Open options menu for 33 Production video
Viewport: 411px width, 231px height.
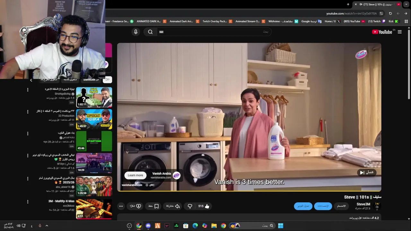tap(28, 112)
